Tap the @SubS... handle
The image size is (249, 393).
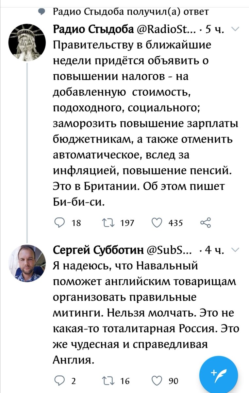170,252
